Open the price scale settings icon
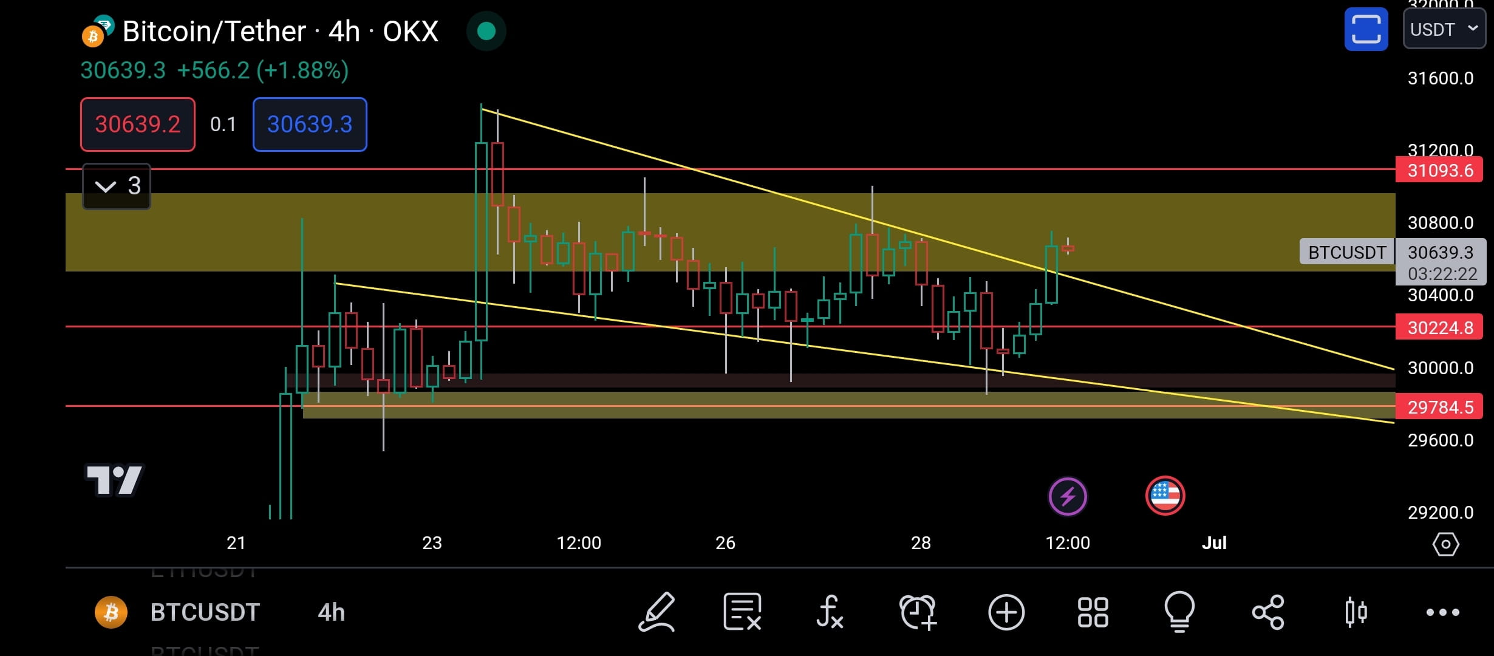The height and width of the screenshot is (656, 1494). point(1445,544)
